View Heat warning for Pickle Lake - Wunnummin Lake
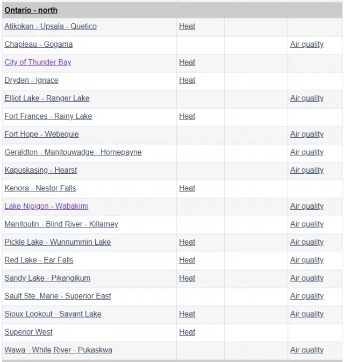Viewport: 344px width, 362px height. [x=187, y=242]
